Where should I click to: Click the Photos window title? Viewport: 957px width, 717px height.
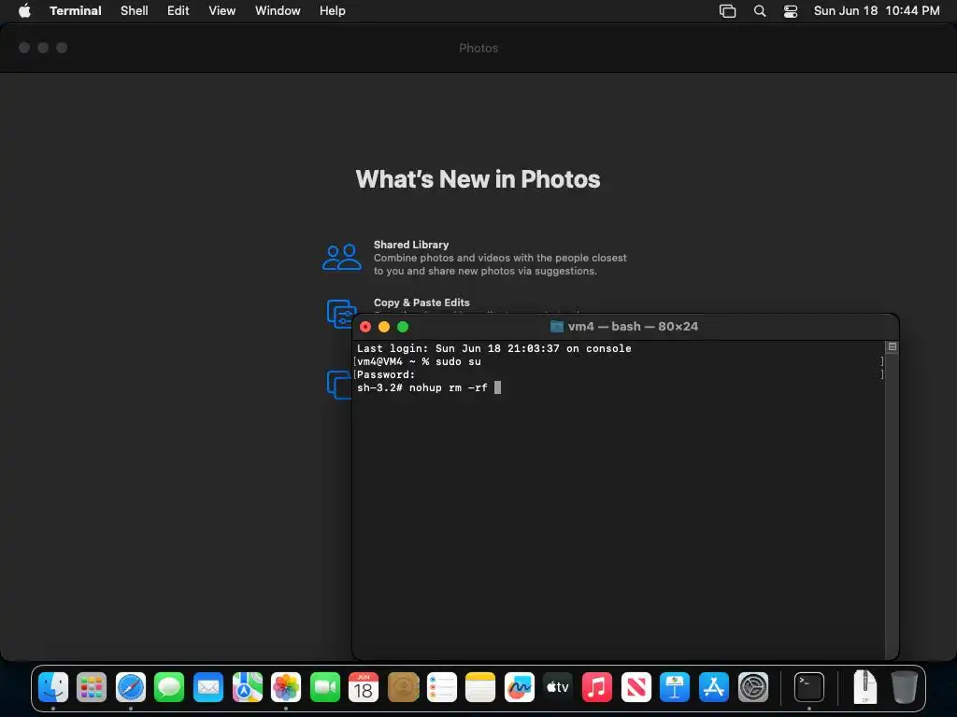point(478,49)
